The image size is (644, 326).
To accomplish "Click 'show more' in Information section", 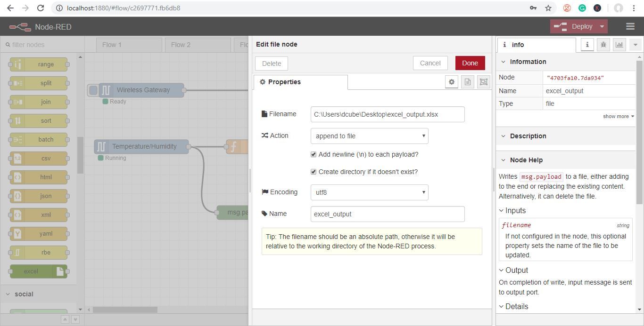I will [618, 116].
